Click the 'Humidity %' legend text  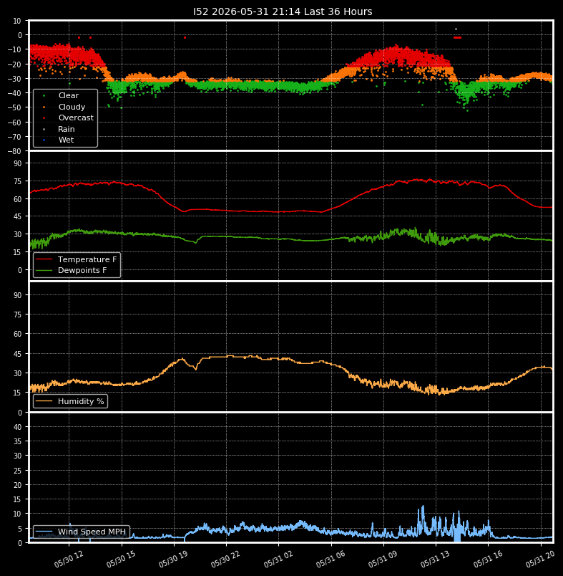pos(81,401)
